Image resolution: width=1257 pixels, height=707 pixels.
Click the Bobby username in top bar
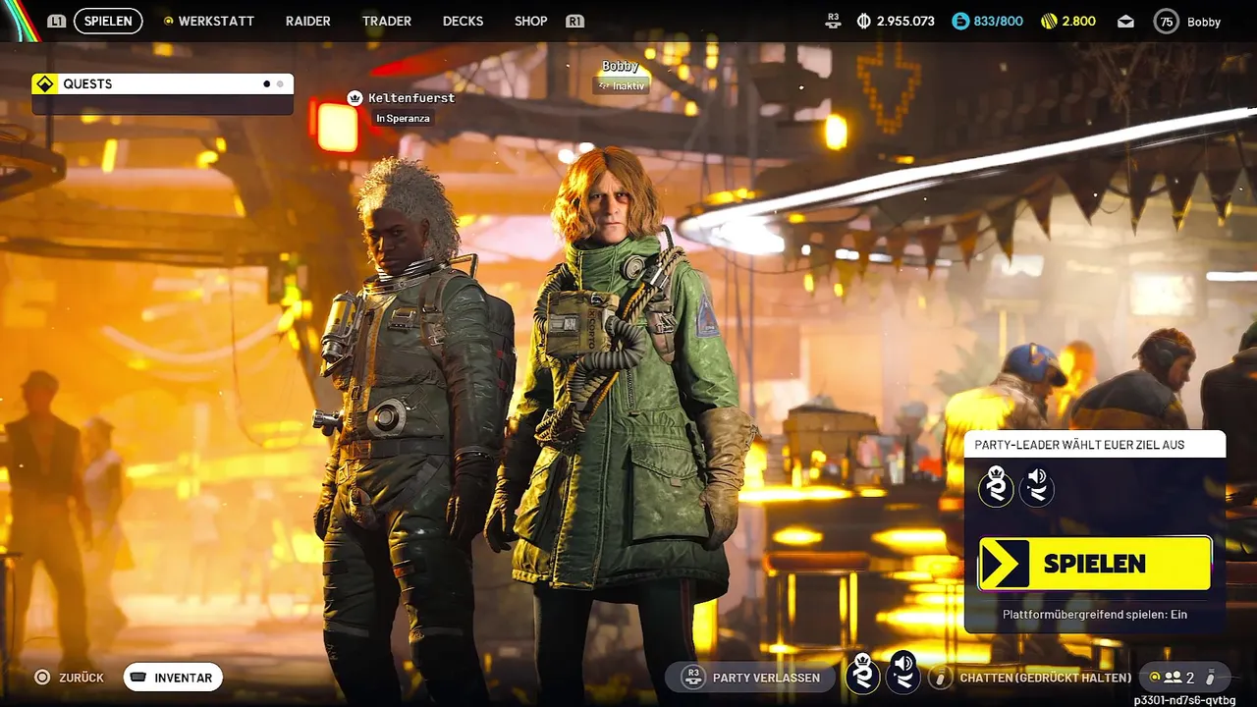pos(1203,21)
